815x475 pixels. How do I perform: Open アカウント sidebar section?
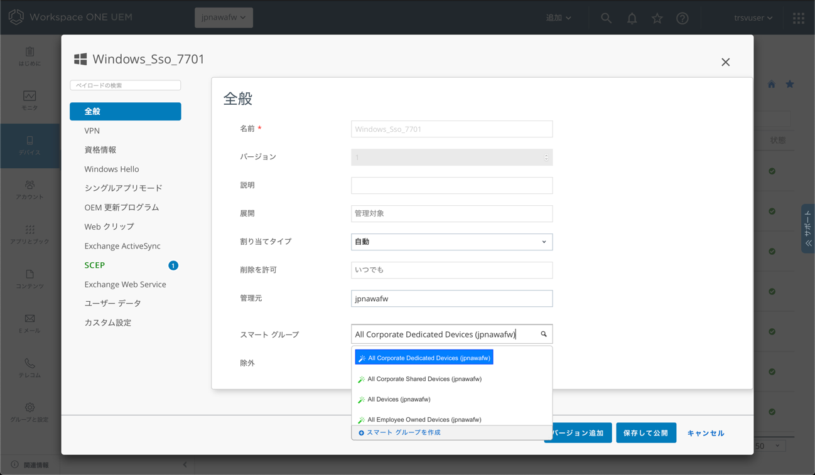point(30,190)
